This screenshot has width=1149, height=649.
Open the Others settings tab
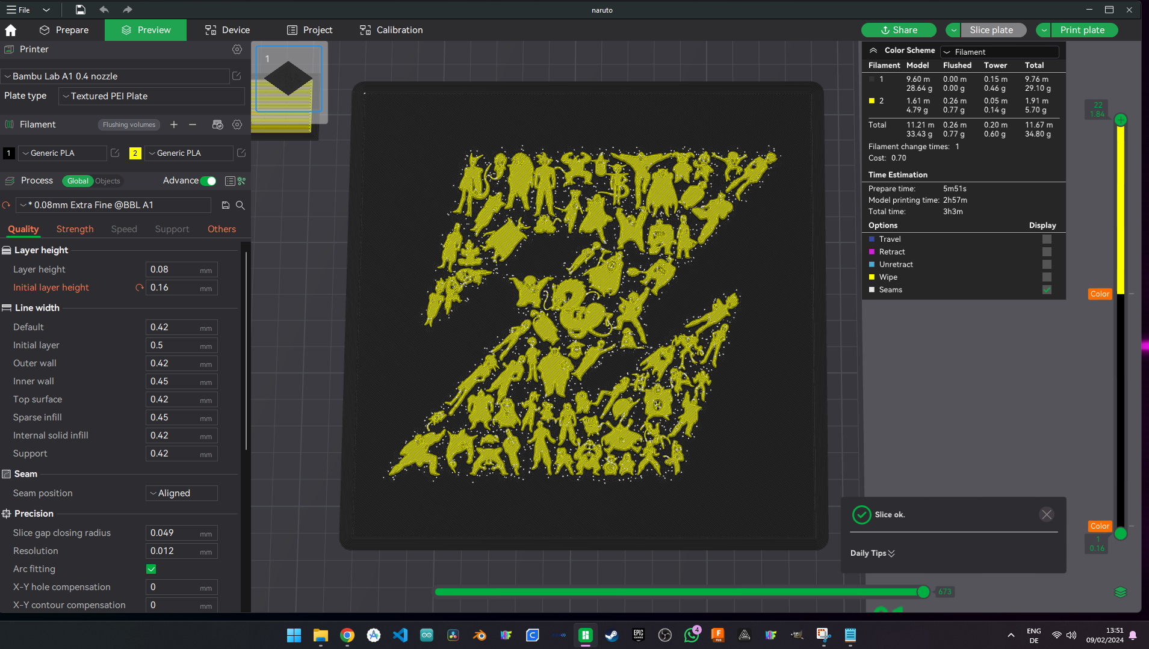221,229
